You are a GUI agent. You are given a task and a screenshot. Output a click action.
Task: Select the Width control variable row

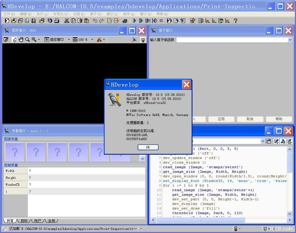click(75, 171)
